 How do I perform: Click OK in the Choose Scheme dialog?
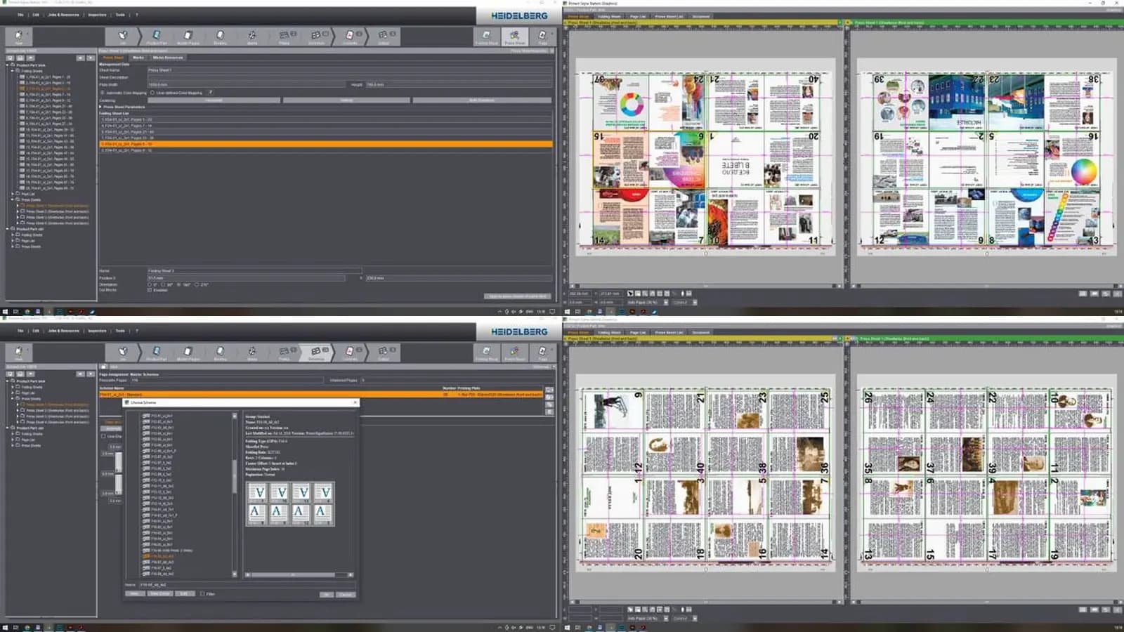pos(327,594)
